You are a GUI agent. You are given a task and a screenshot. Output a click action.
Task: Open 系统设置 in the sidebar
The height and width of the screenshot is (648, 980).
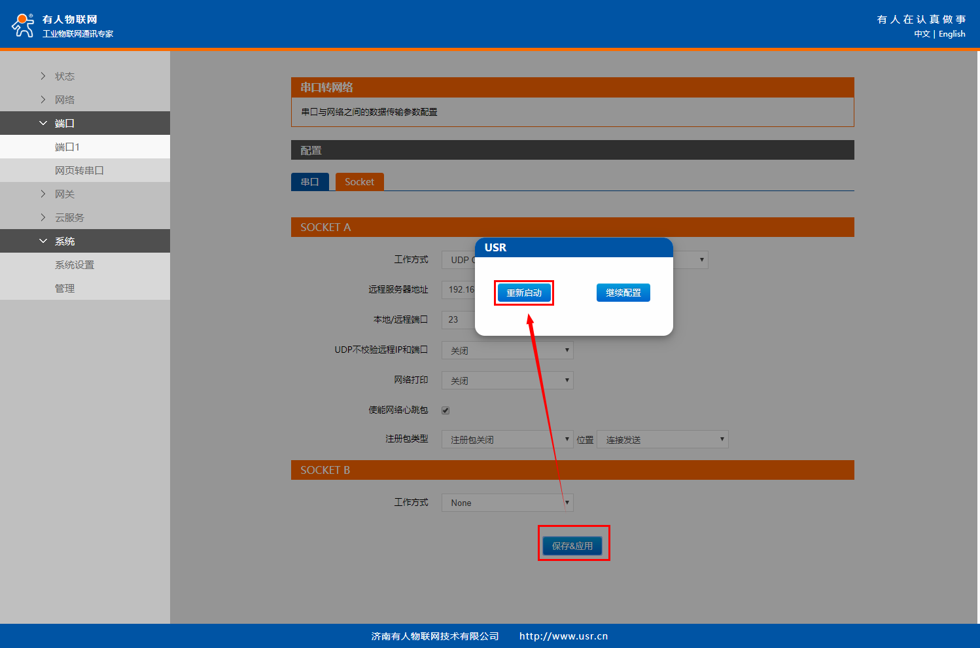coord(75,265)
